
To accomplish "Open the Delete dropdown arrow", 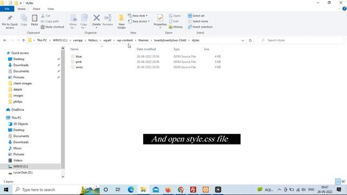I will (97, 28).
